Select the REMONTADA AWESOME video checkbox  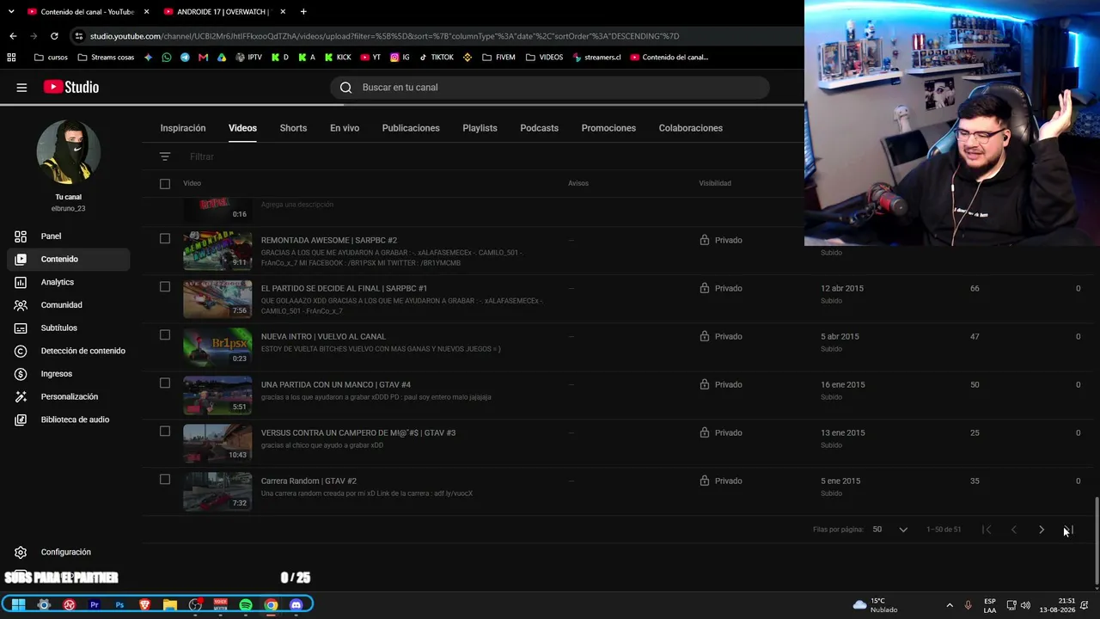coord(165,238)
